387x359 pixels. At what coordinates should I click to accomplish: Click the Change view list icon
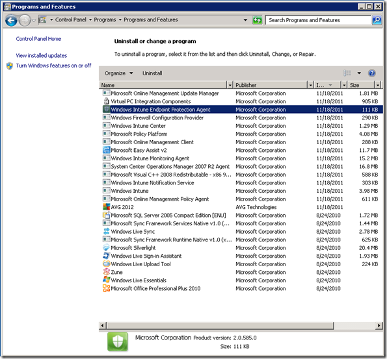(347, 73)
